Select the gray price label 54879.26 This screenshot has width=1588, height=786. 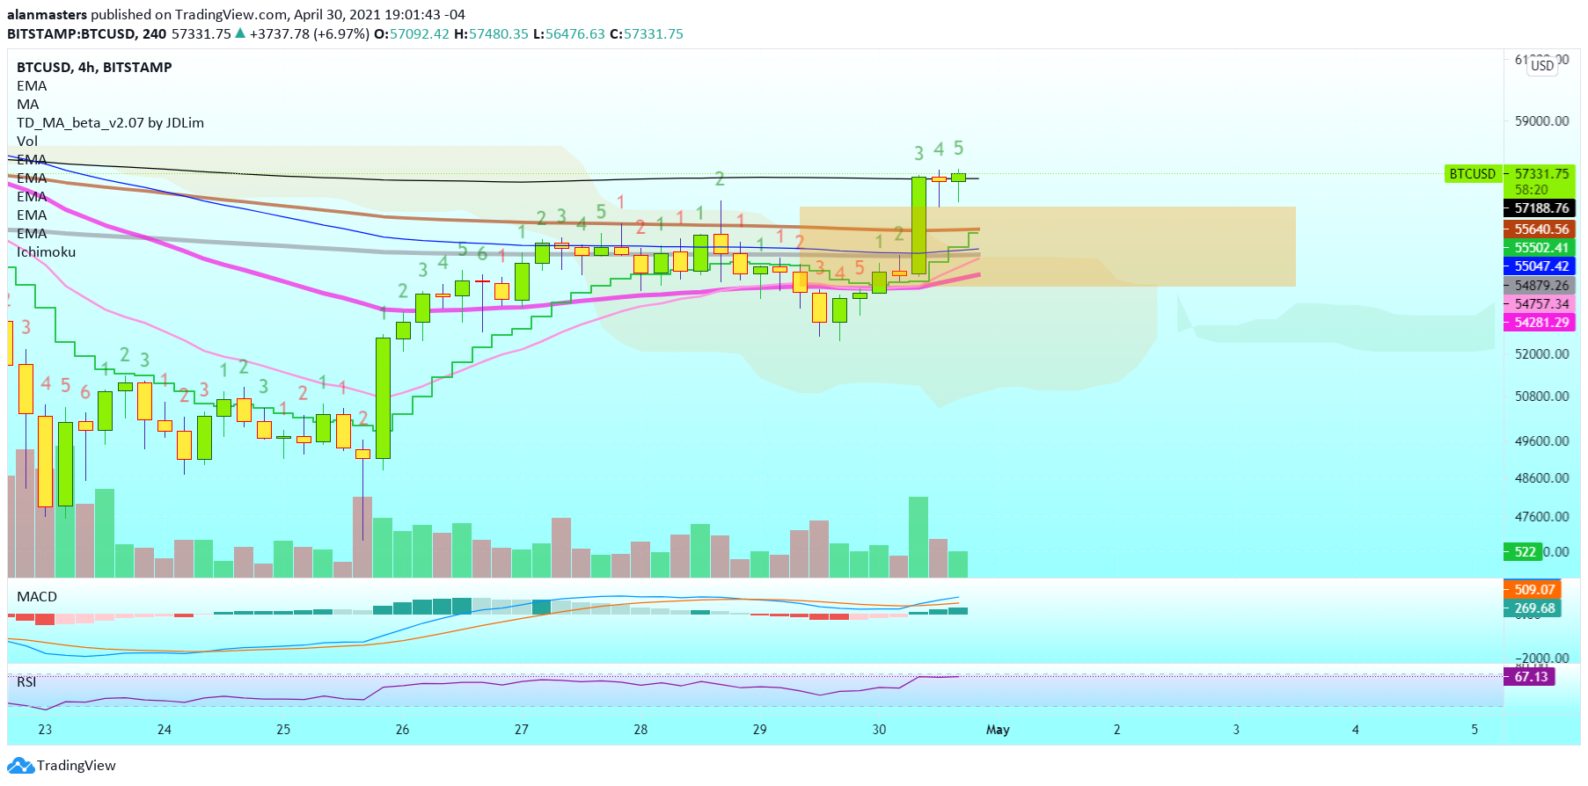point(1540,285)
